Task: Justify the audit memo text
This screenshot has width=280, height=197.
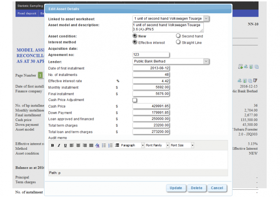Action: [91, 145]
